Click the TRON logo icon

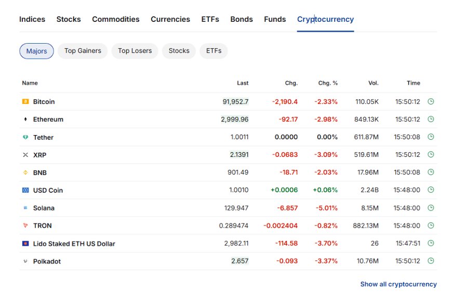tap(25, 226)
